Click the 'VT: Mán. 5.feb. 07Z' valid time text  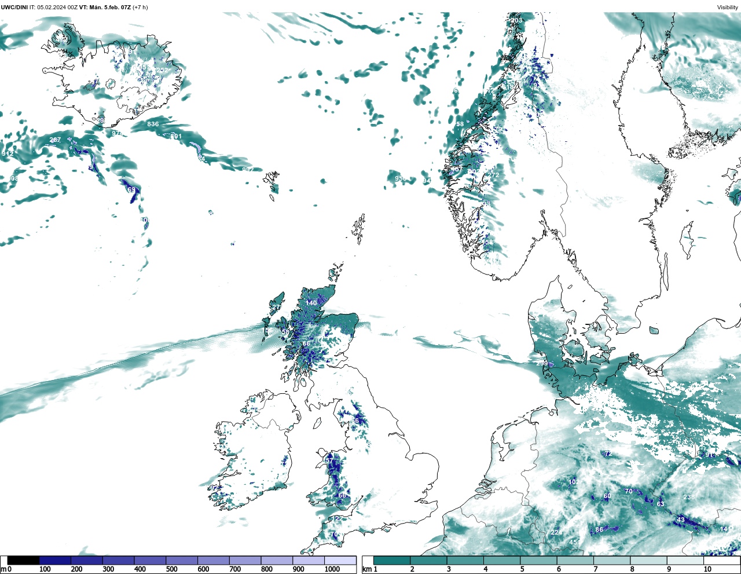105,7
